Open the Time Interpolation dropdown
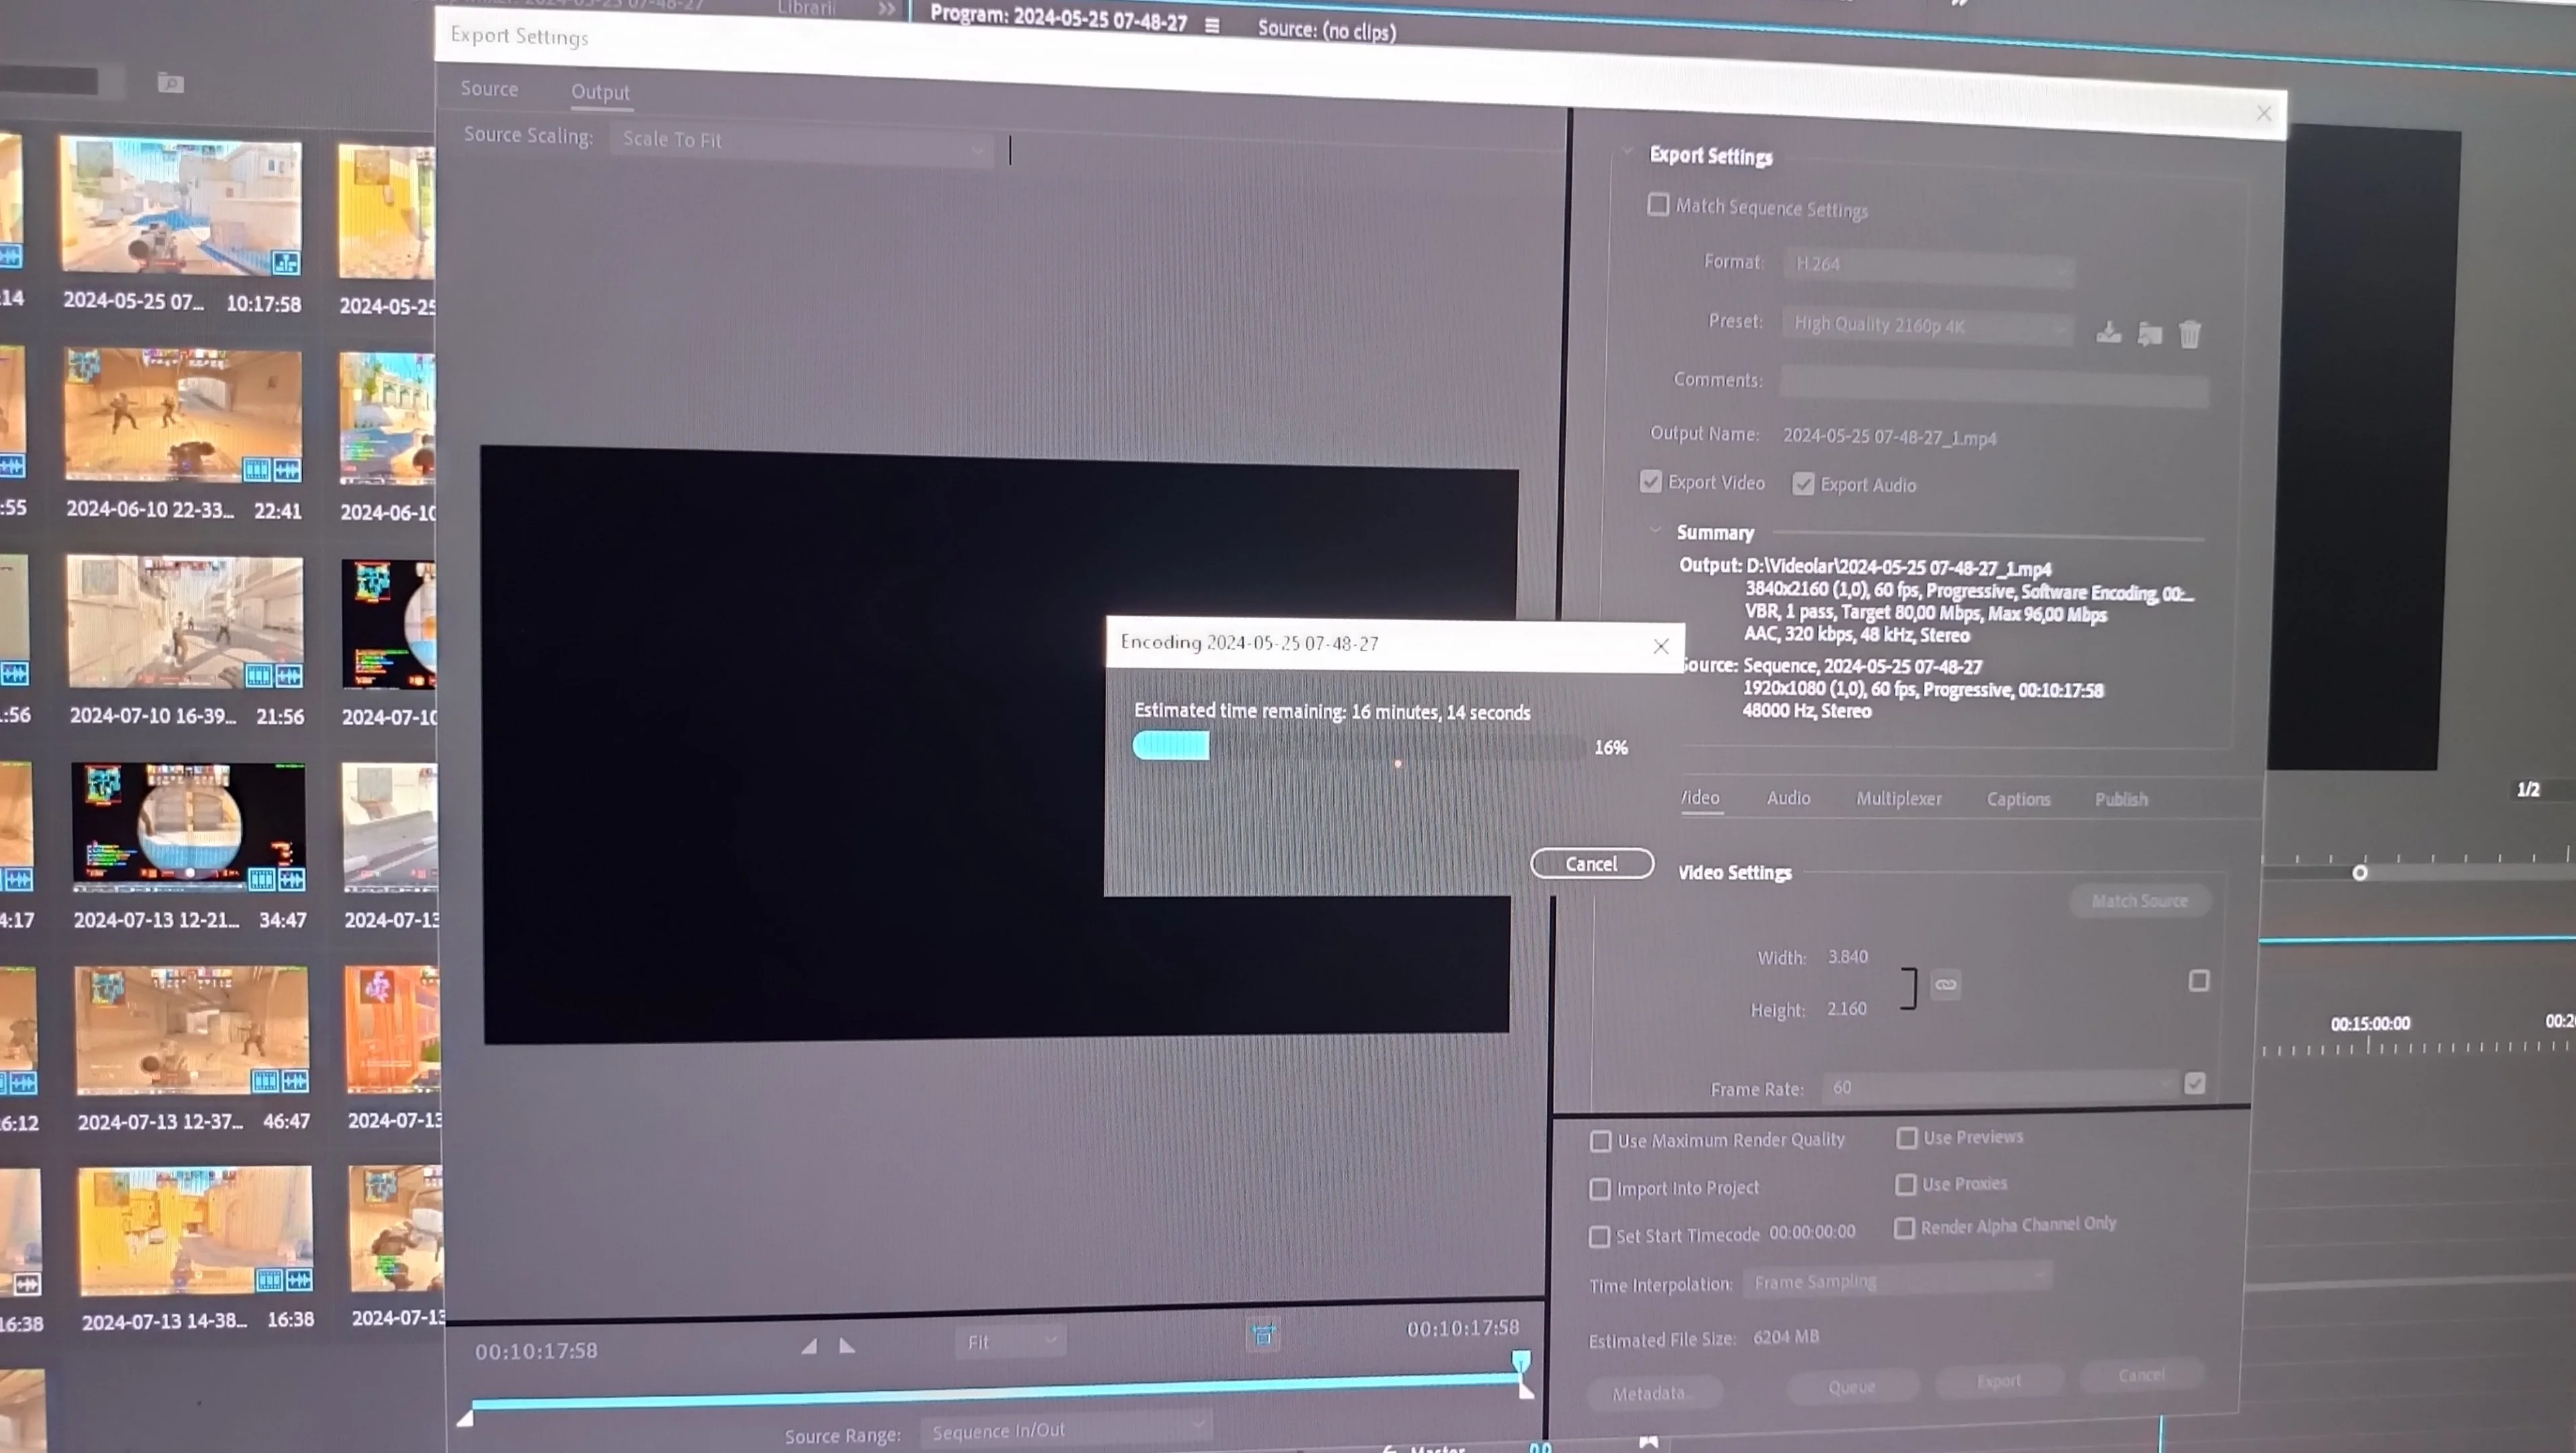 click(x=1897, y=1280)
